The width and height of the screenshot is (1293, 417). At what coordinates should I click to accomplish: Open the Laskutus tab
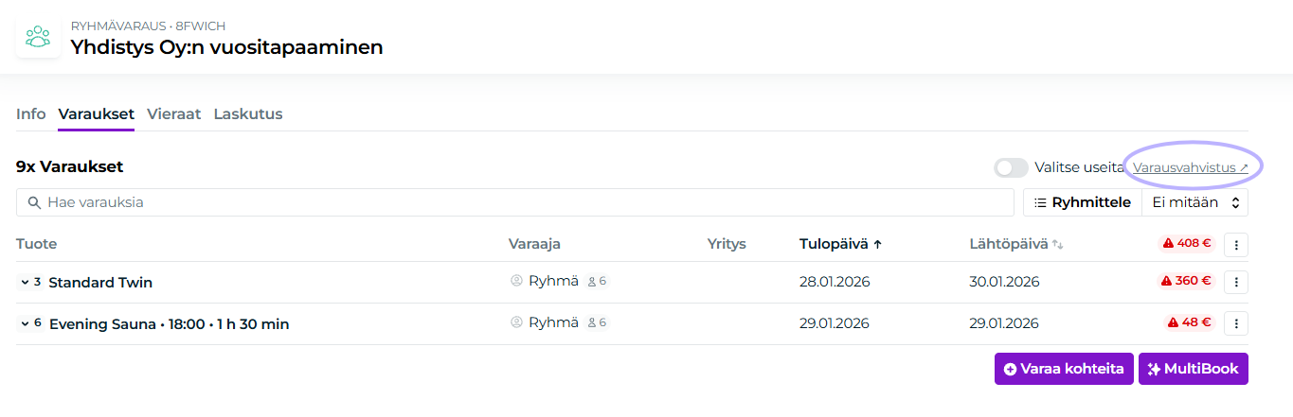(x=248, y=114)
